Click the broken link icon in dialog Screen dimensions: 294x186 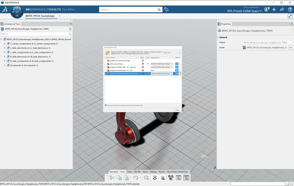click(x=107, y=53)
